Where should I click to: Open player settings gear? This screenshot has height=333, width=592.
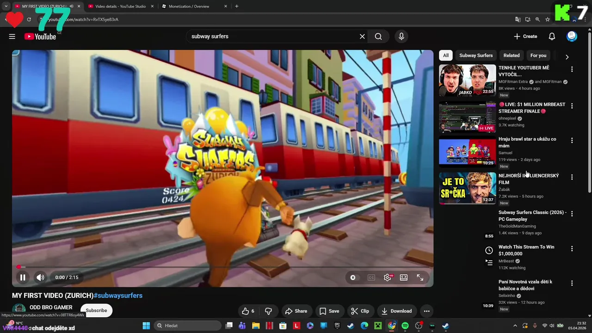388,277
